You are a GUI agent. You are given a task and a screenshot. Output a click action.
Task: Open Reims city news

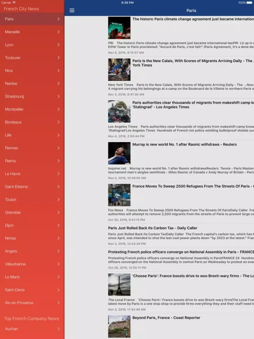(32, 161)
